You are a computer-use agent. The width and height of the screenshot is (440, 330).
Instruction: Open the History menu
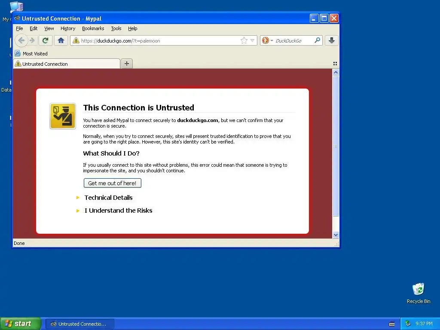click(x=68, y=28)
